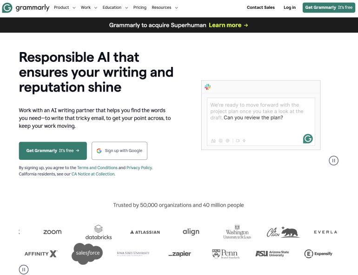Click the @ mention icon in demo toolbar
The image size is (358, 275).
pos(227,141)
